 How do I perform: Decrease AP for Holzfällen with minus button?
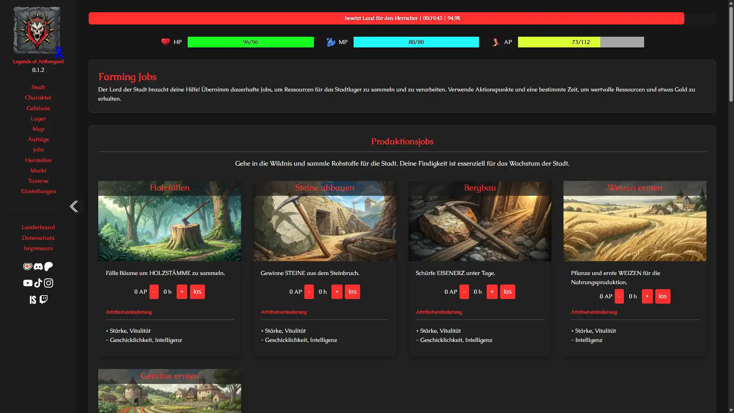154,291
